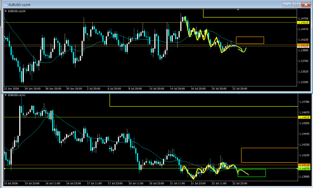
Task: Click the 30 Jun 20:00 label on the H4 time axis
Action: click(74, 89)
